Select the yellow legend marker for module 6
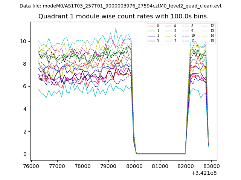This screenshot has width=241, height=180. [x=169, y=36]
